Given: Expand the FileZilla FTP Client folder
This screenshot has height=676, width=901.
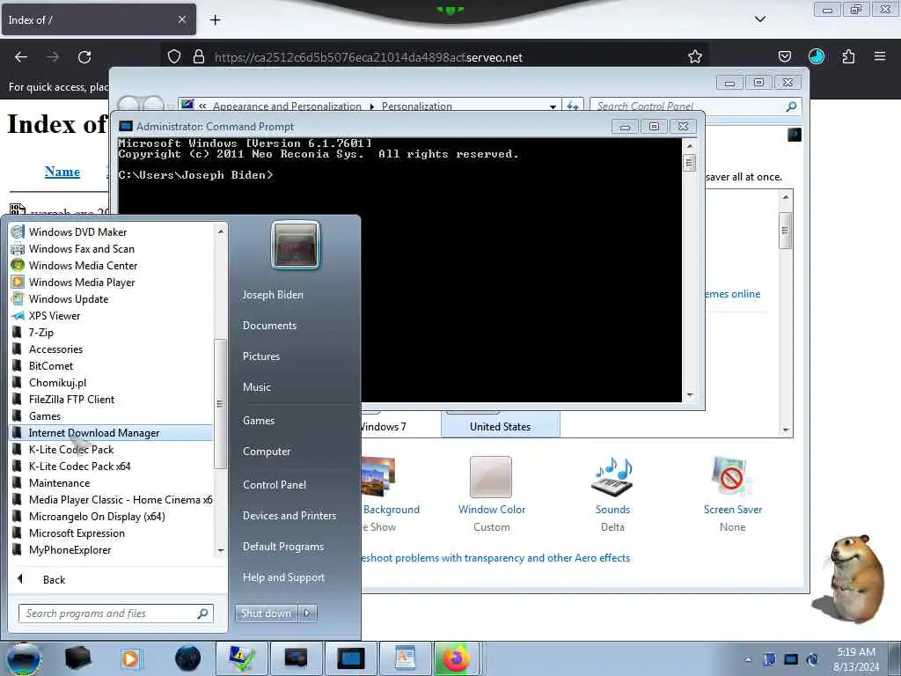Looking at the screenshot, I should coord(71,399).
